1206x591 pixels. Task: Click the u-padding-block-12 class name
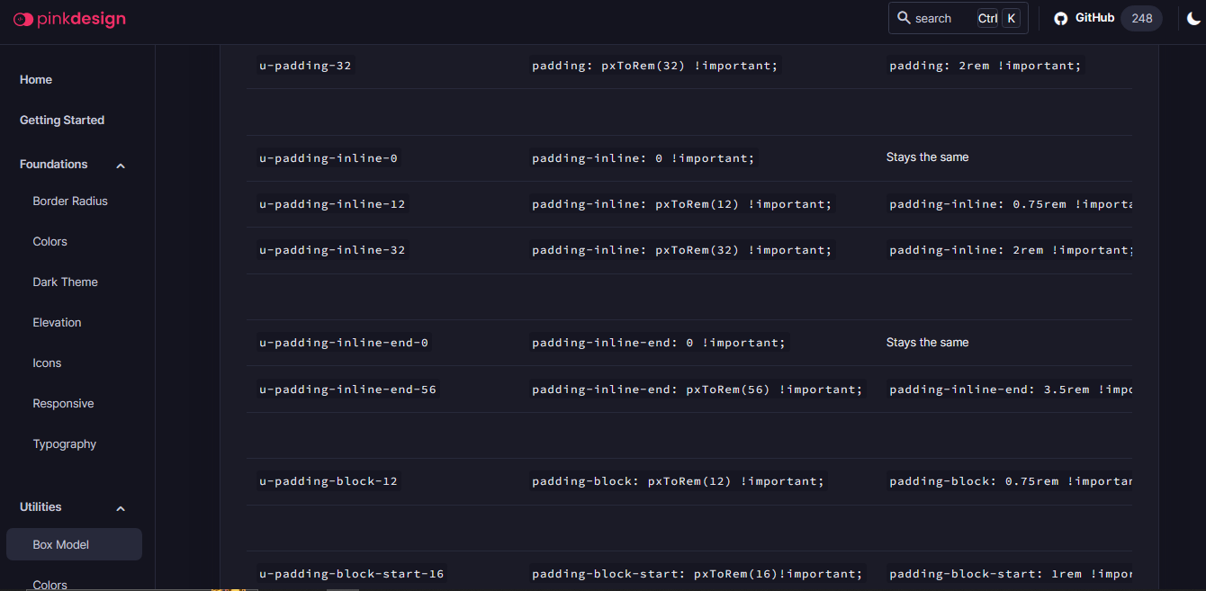coord(328,481)
